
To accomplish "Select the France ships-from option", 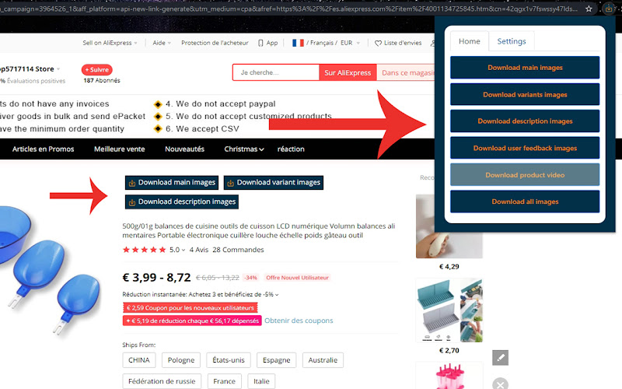I will pos(224,381).
